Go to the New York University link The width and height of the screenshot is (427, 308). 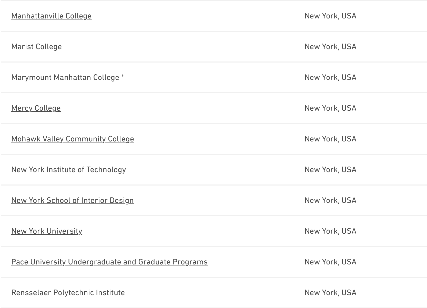pos(47,231)
